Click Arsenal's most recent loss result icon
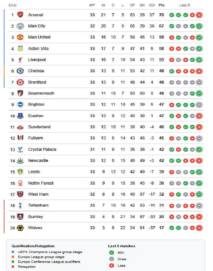 (199, 15)
